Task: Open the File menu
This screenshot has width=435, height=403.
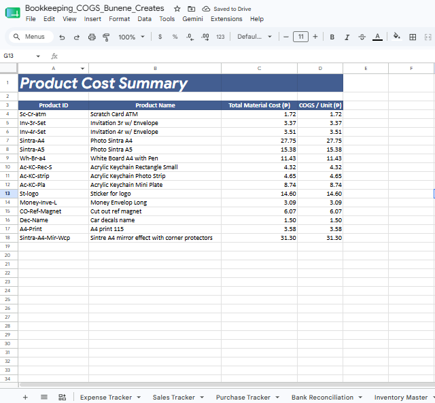Action: click(x=31, y=19)
